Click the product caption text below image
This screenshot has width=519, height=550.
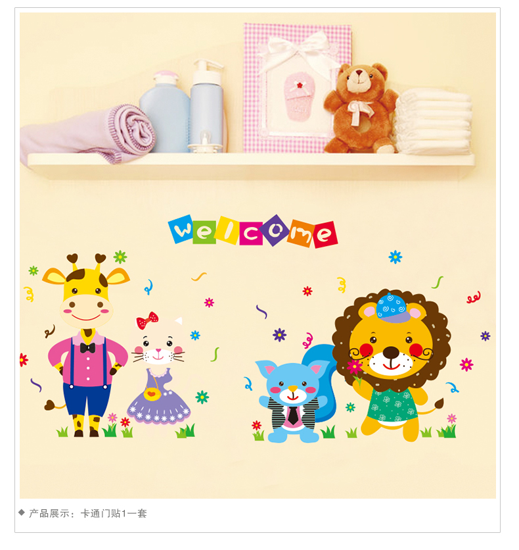tap(87, 514)
